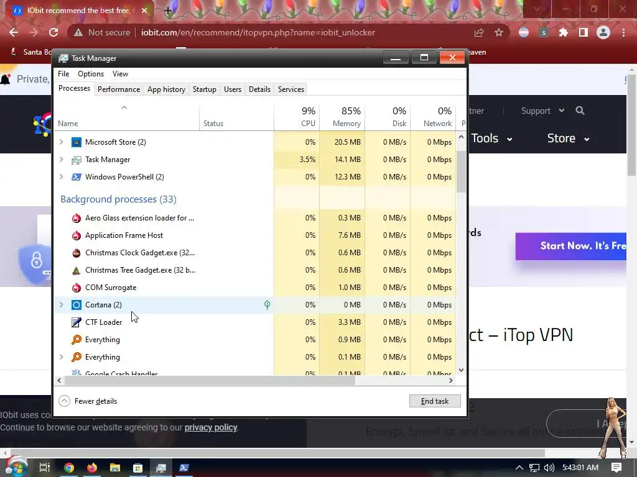The height and width of the screenshot is (477, 637).
Task: Open the Chrome profile avatar icon
Action: pyautogui.click(x=603, y=32)
